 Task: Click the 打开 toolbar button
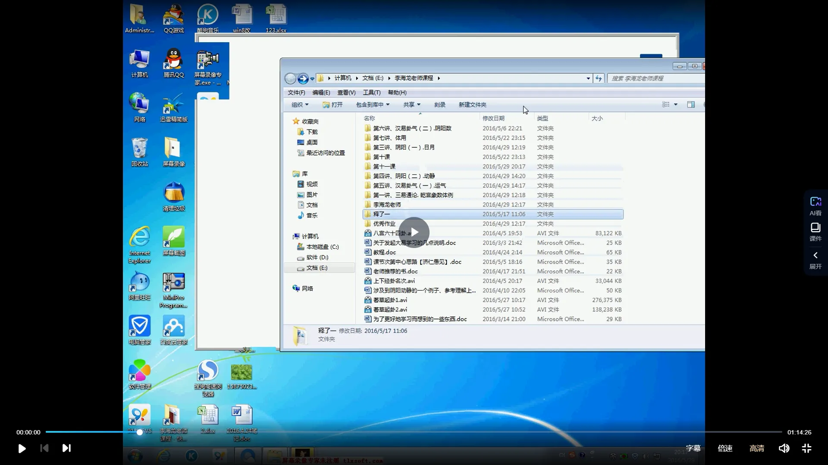coord(332,105)
